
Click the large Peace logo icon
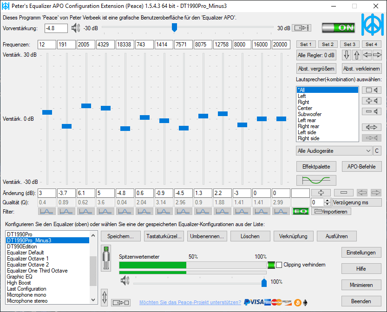click(373, 25)
